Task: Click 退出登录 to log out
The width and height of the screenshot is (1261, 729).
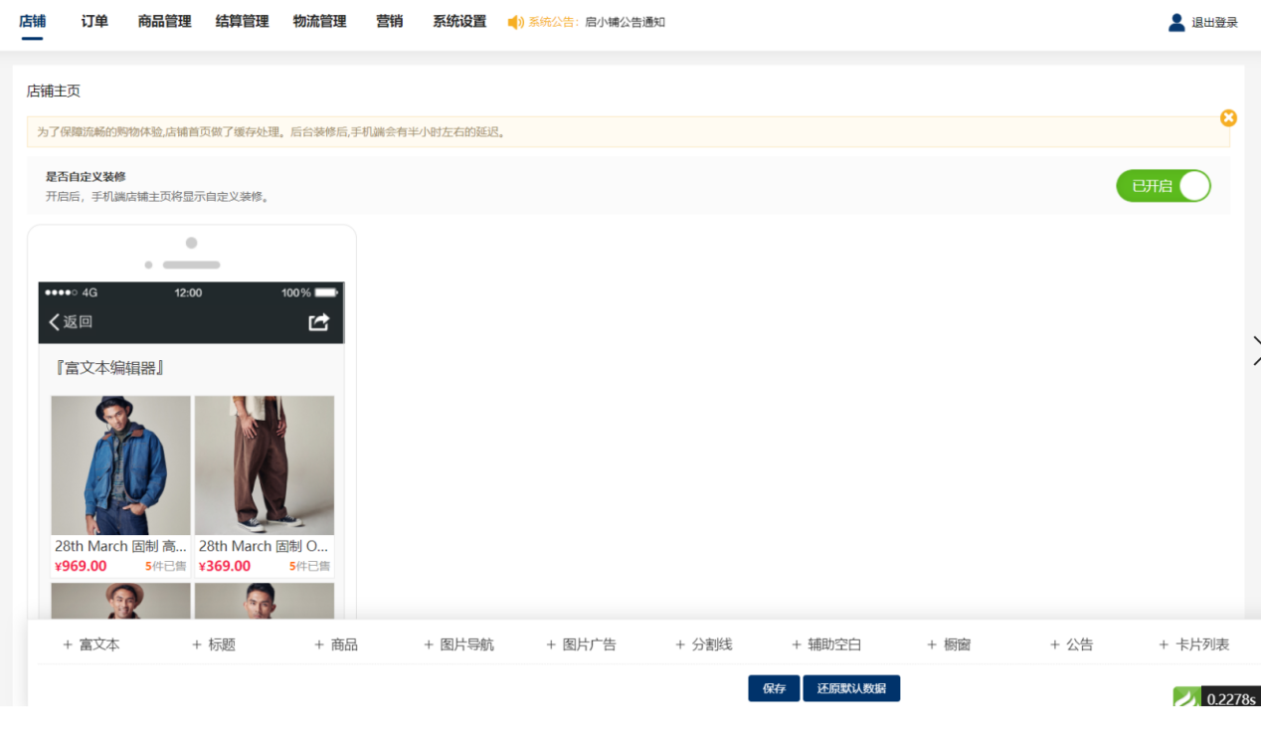Action: pos(1214,23)
